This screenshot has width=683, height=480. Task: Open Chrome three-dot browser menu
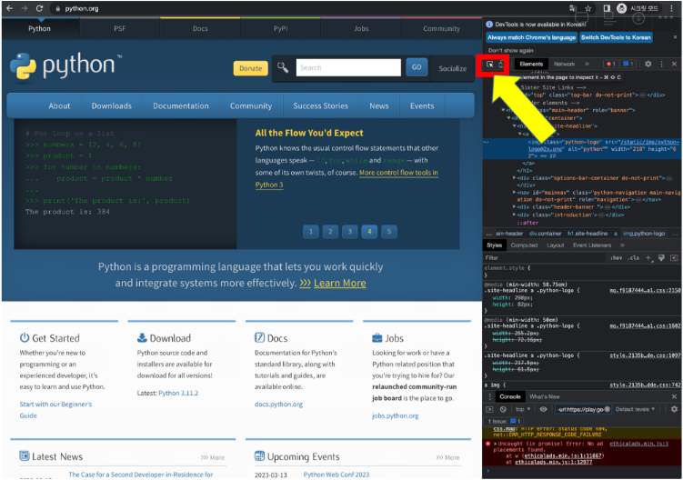tap(671, 8)
